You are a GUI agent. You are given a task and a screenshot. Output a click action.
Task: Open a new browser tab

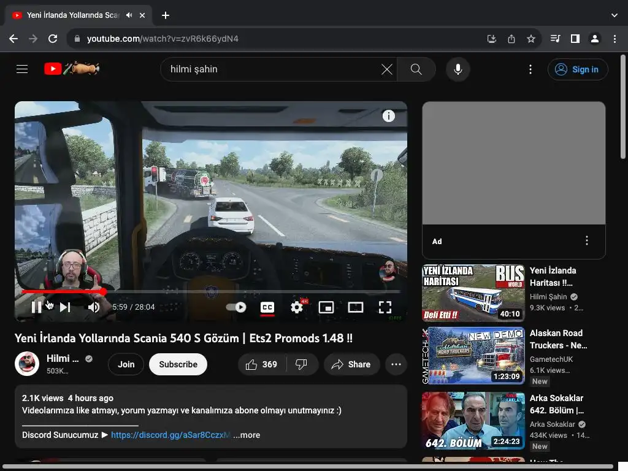pos(166,15)
